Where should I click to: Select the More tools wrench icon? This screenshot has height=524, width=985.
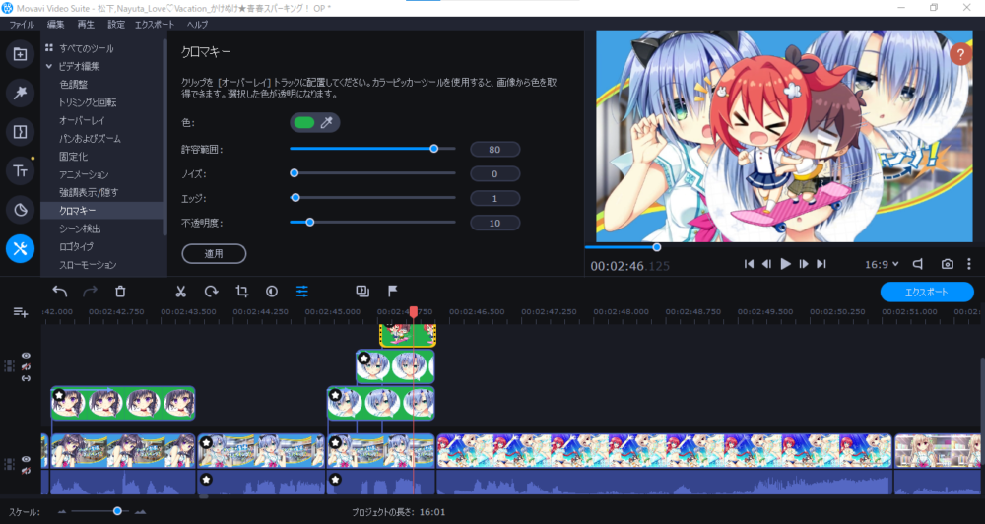(x=20, y=249)
